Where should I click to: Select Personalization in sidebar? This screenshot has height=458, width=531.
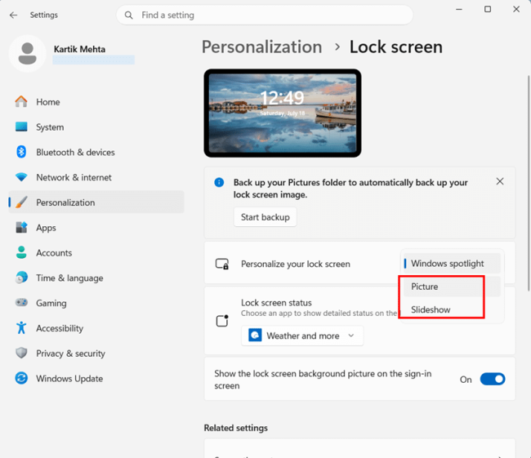point(96,202)
